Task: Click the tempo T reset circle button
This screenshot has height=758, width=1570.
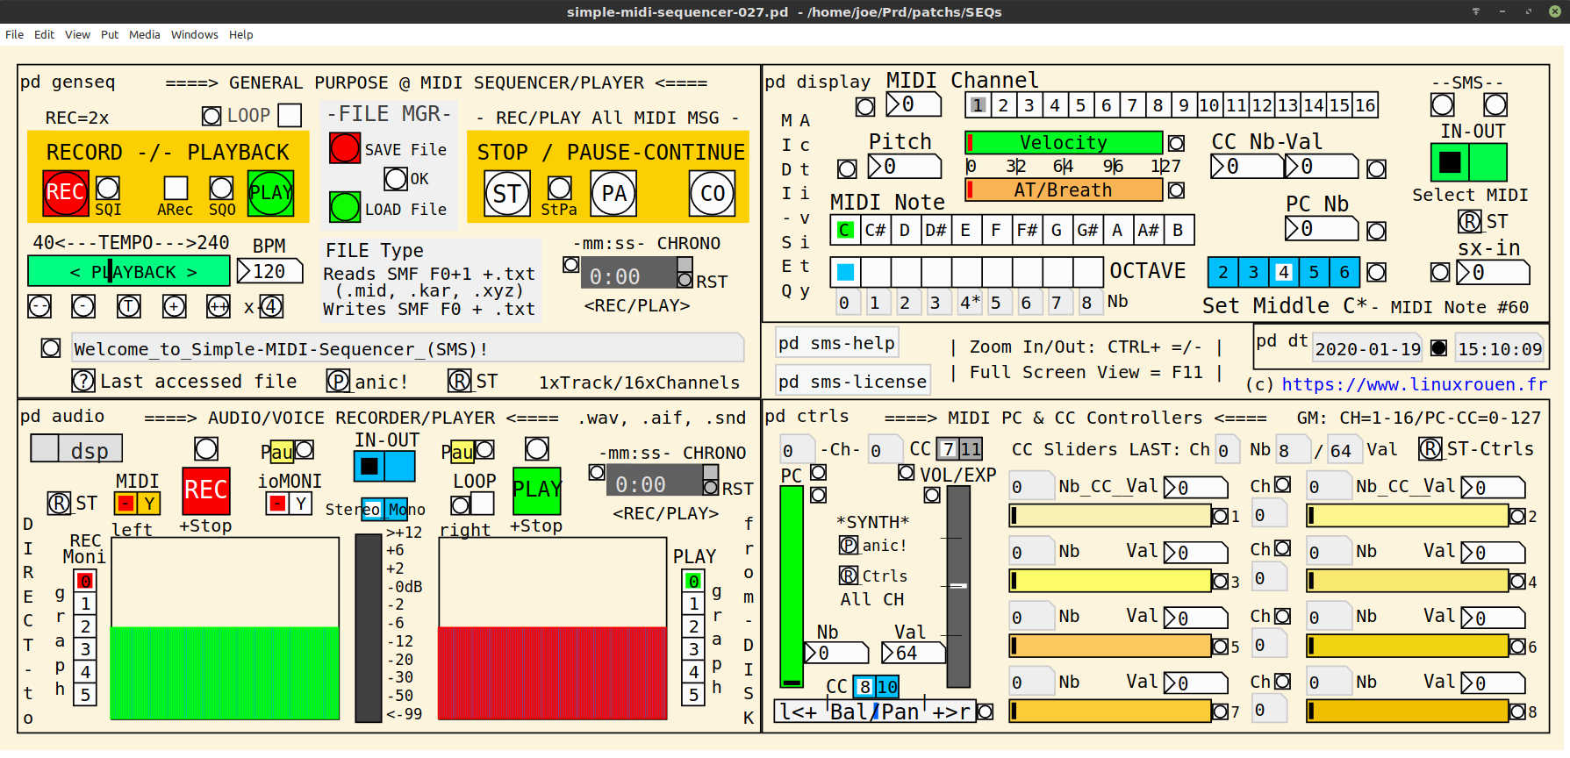Action: (128, 306)
